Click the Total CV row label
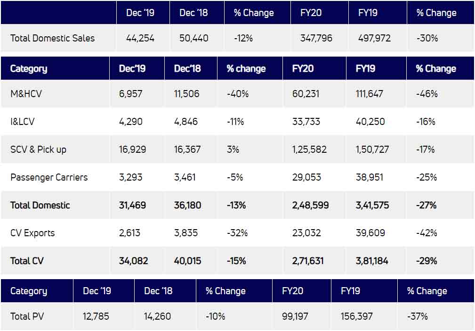Screen dimensions: 475x331 click(x=27, y=261)
